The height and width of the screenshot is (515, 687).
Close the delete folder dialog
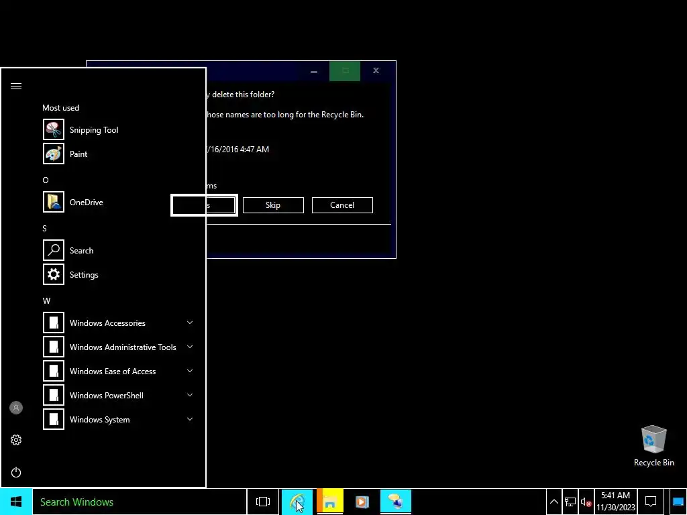pos(376,70)
